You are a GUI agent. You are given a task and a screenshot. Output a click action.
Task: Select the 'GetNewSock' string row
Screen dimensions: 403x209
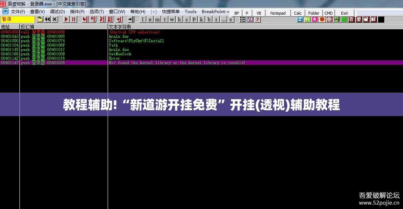201,54
